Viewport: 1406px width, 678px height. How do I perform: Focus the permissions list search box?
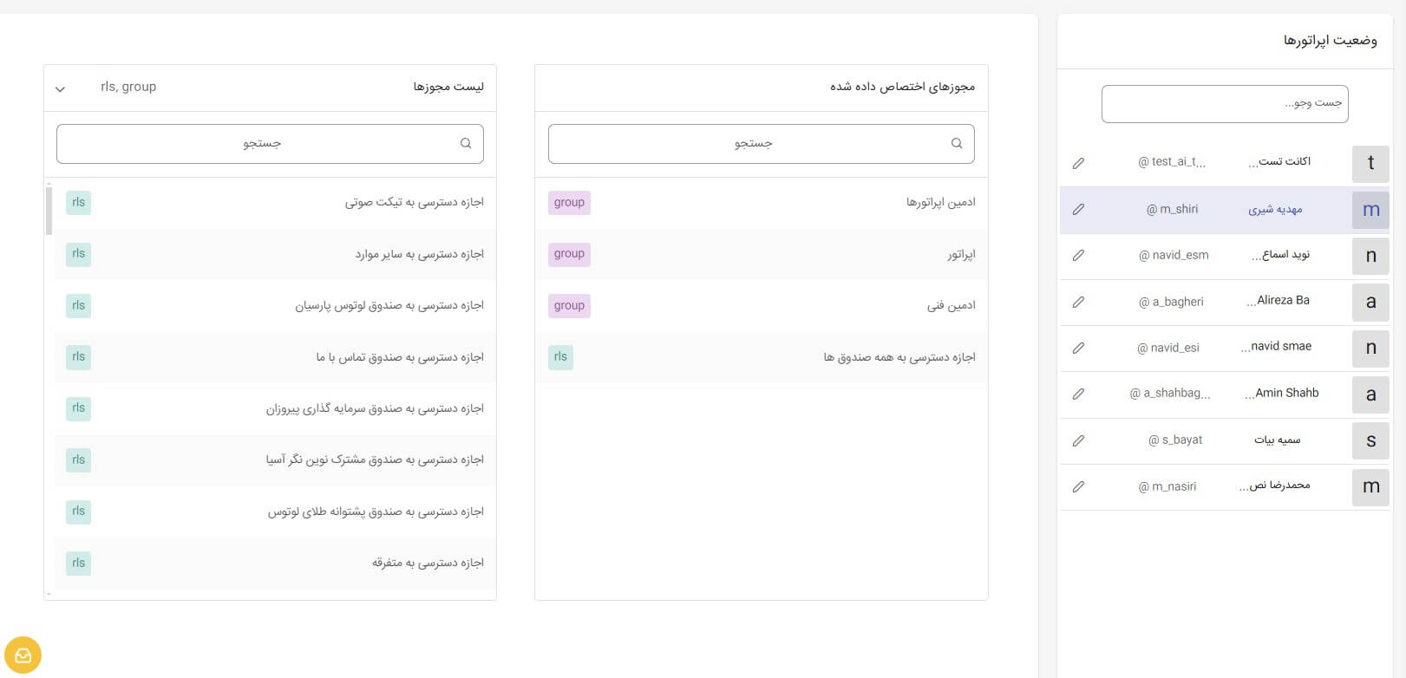click(x=261, y=144)
